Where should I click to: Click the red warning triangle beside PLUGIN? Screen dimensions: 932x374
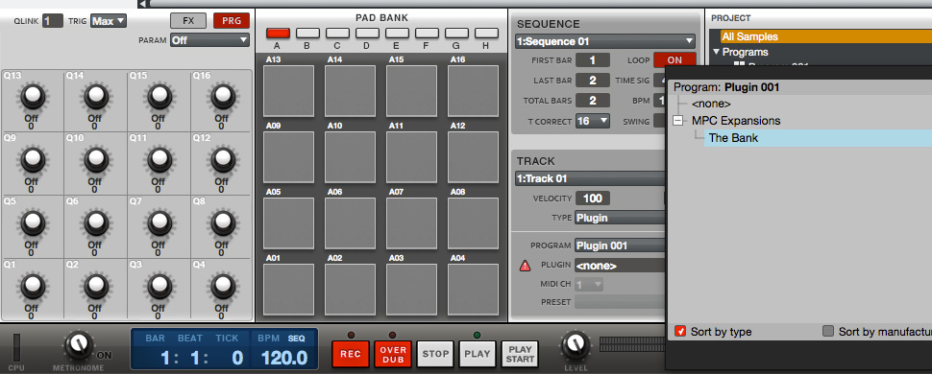525,266
